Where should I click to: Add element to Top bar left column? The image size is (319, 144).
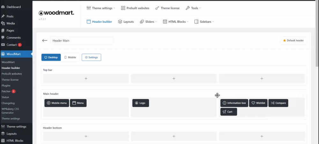tap(86, 78)
